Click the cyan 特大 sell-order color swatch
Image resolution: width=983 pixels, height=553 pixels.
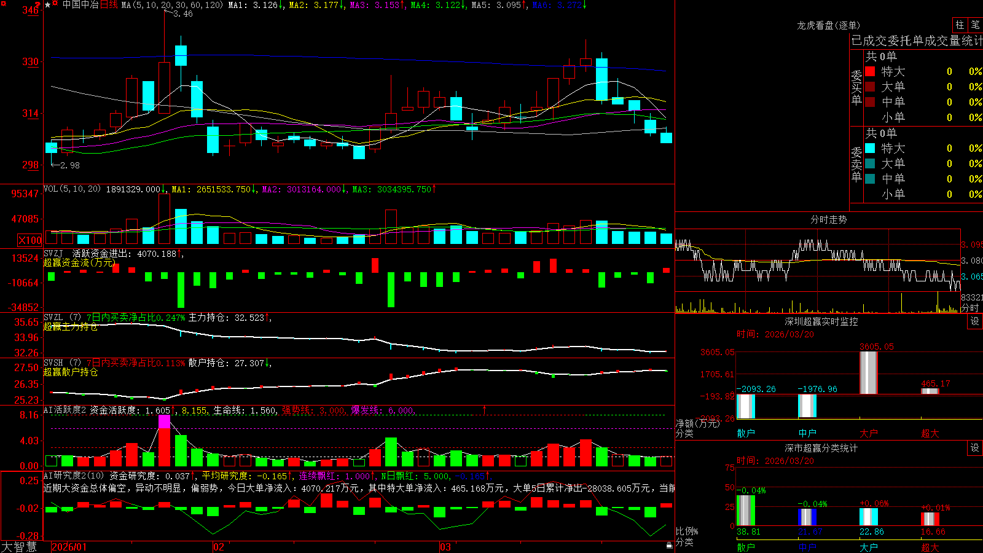(870, 148)
